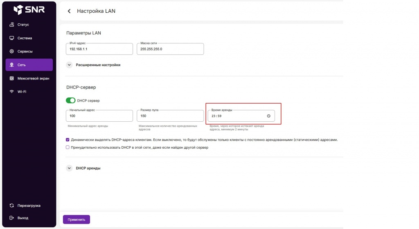The height and width of the screenshot is (229, 419).
Task: Click the Сервисы gear icon
Action: [12, 52]
